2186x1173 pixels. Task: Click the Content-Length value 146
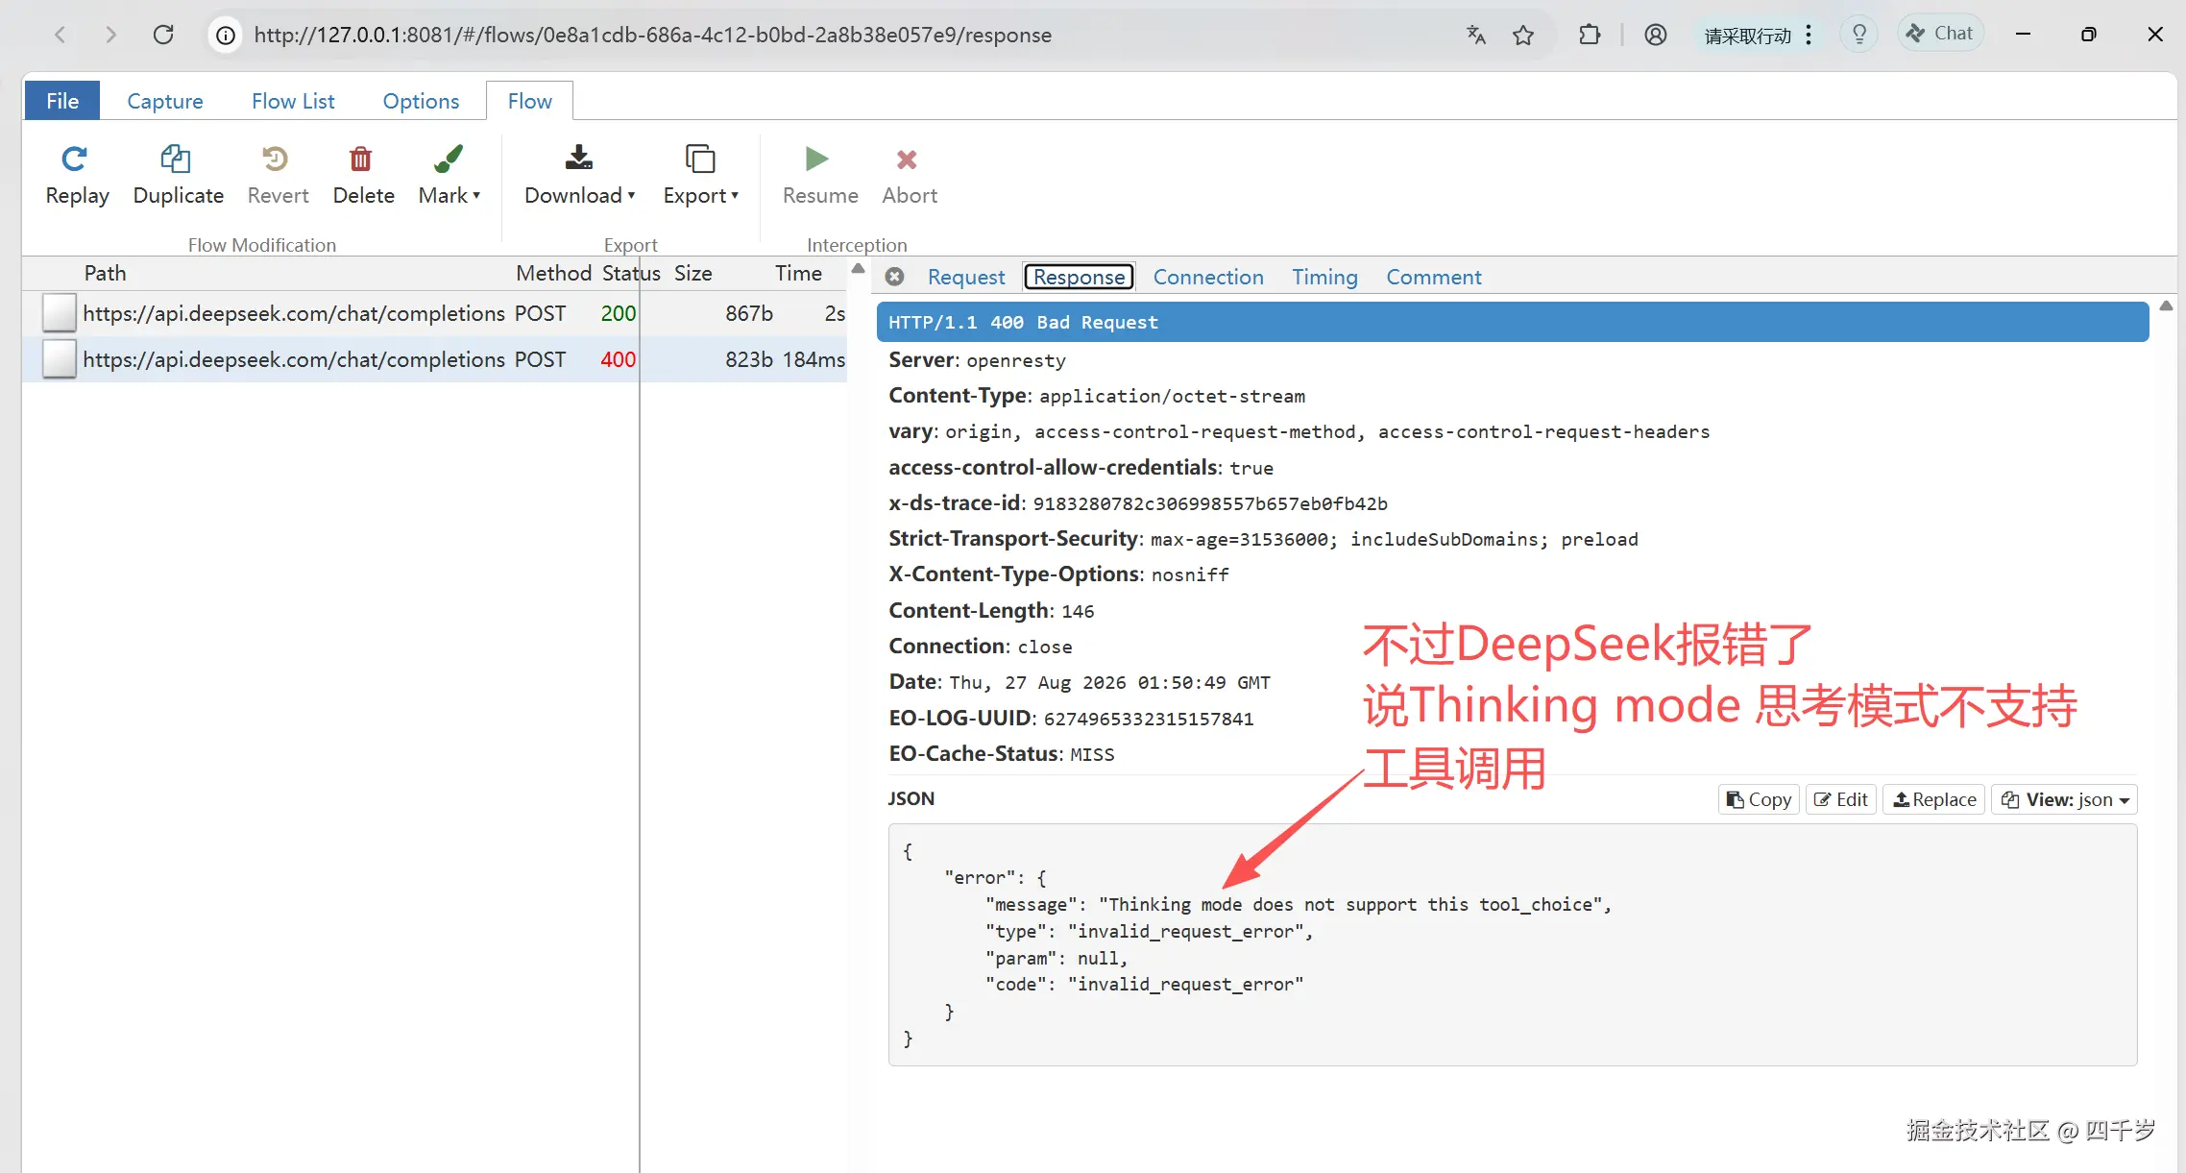[1078, 611]
